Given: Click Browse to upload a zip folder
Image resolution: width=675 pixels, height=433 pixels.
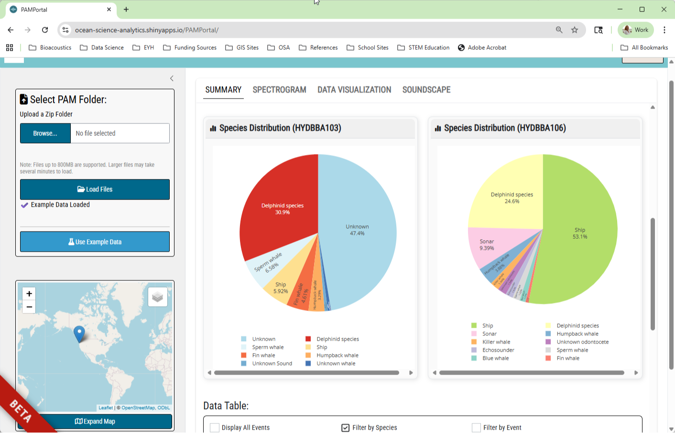Looking at the screenshot, I should coord(45,133).
